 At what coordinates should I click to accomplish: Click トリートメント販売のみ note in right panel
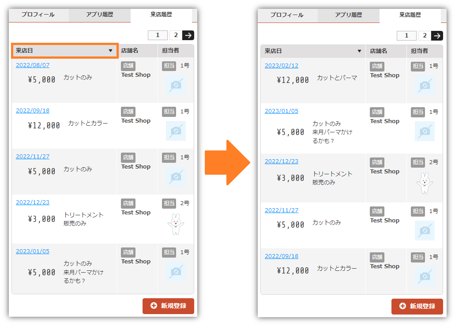332,178
